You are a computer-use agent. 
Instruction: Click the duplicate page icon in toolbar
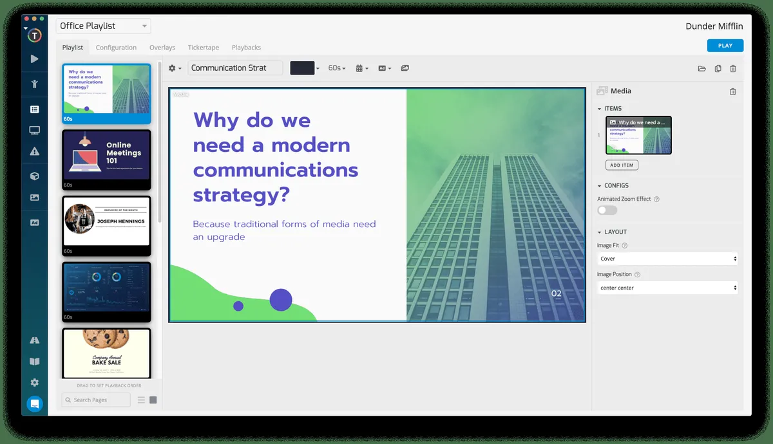click(718, 68)
